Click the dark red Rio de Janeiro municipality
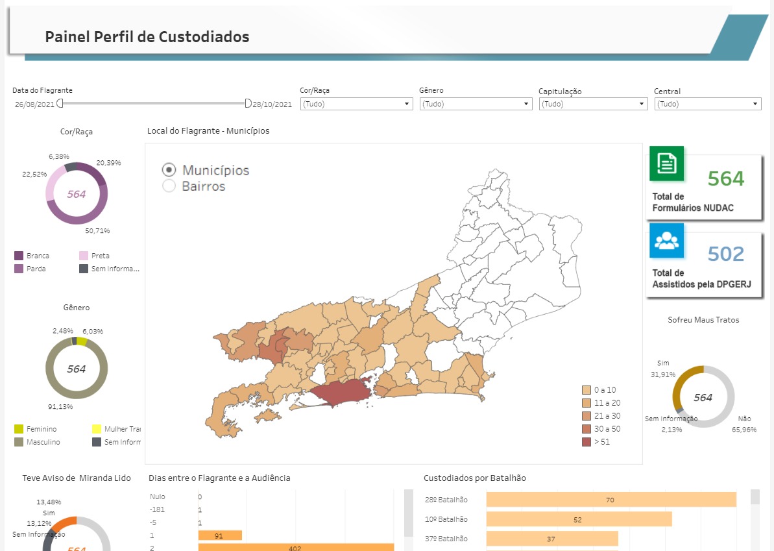The image size is (774, 551). [x=341, y=391]
